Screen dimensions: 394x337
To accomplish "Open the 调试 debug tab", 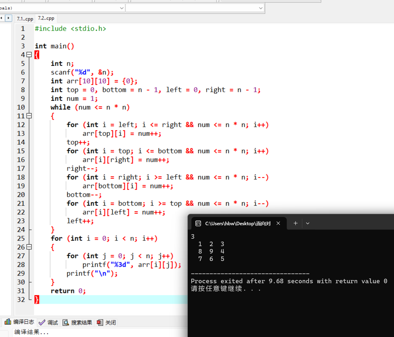I will coord(48,322).
